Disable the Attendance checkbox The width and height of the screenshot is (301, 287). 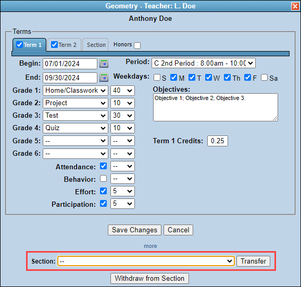[x=104, y=166]
